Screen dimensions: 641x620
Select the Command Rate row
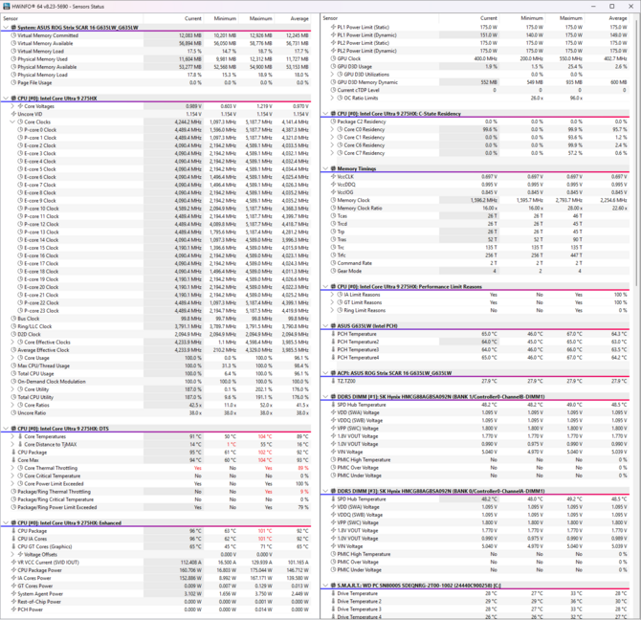[x=475, y=263]
